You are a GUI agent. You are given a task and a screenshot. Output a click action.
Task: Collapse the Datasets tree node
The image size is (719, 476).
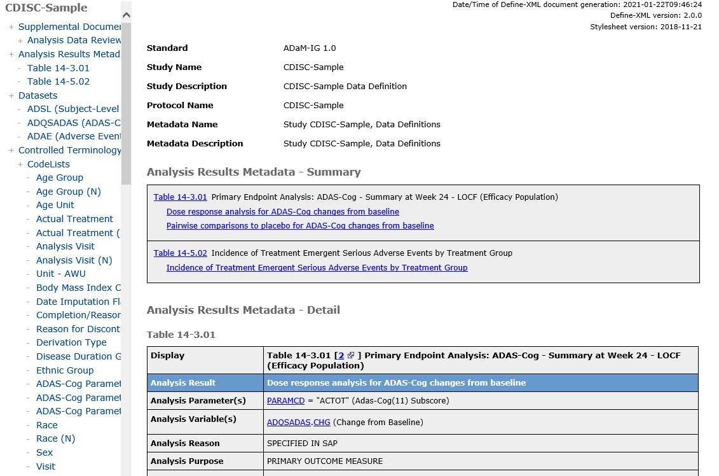click(11, 96)
